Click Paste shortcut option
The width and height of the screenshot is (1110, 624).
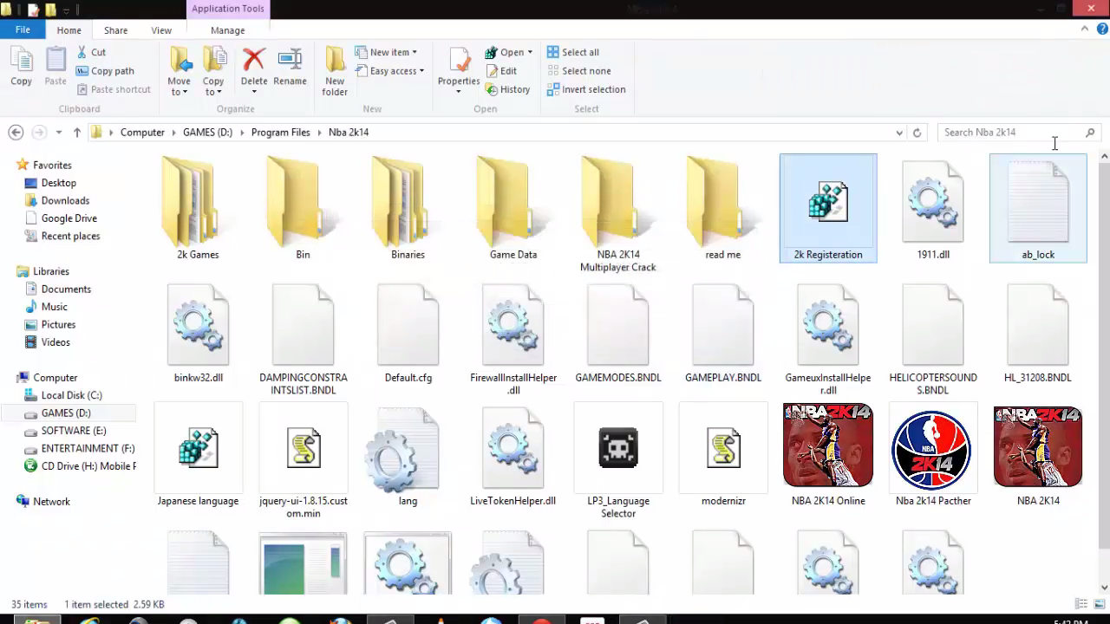(x=113, y=89)
